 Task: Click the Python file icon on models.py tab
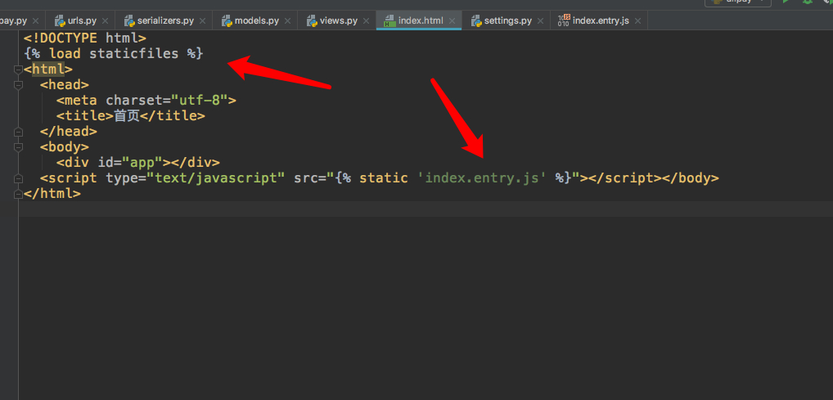click(227, 21)
